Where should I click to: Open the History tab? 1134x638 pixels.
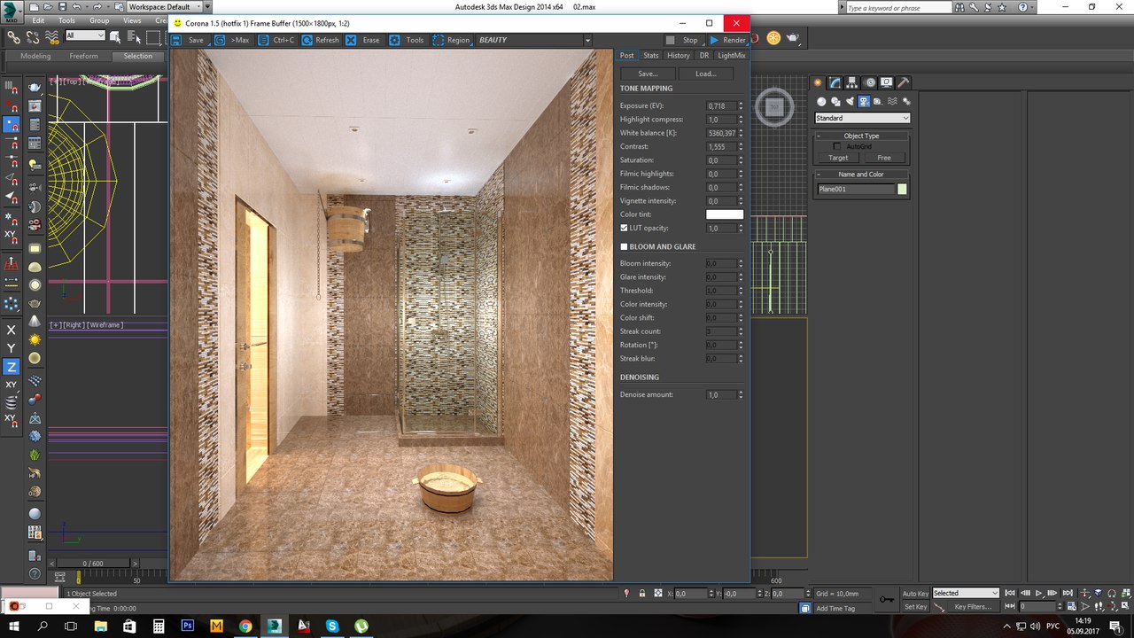pyautogui.click(x=679, y=56)
